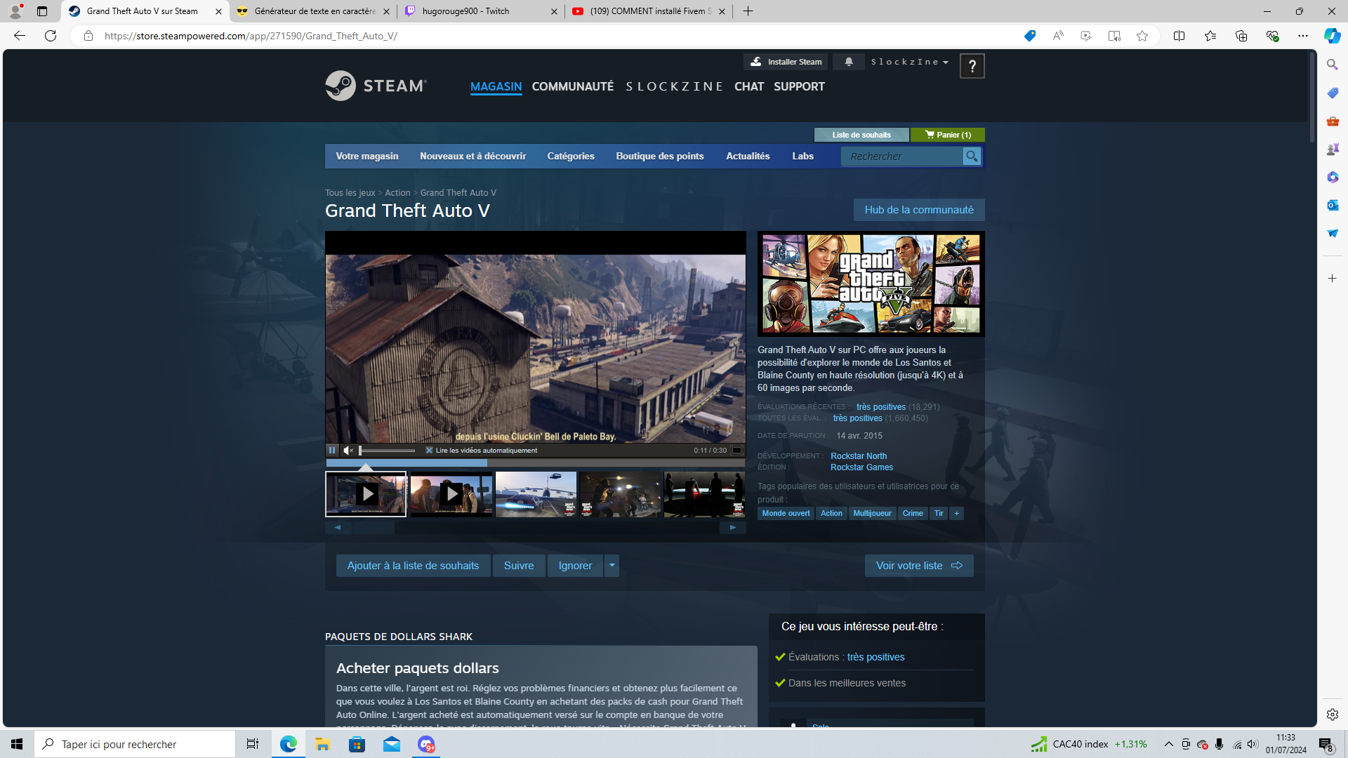Open the Edge split screen icon
The height and width of the screenshot is (758, 1348).
[1179, 36]
